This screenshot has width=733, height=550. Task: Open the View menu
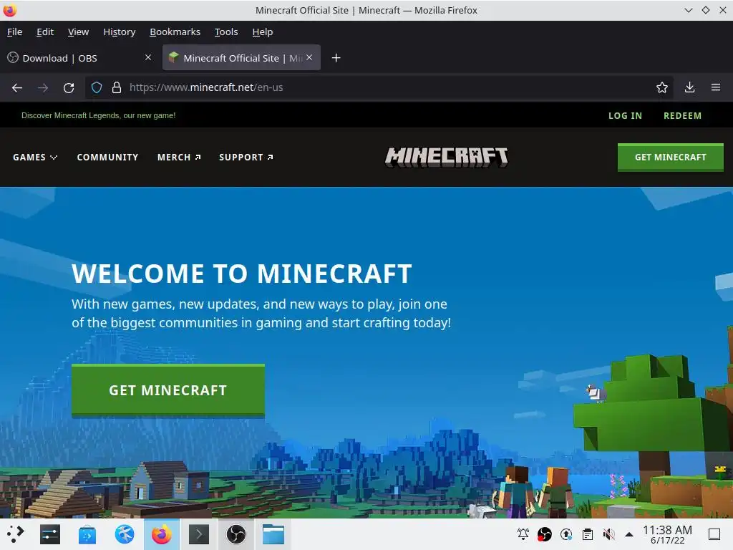(x=78, y=32)
